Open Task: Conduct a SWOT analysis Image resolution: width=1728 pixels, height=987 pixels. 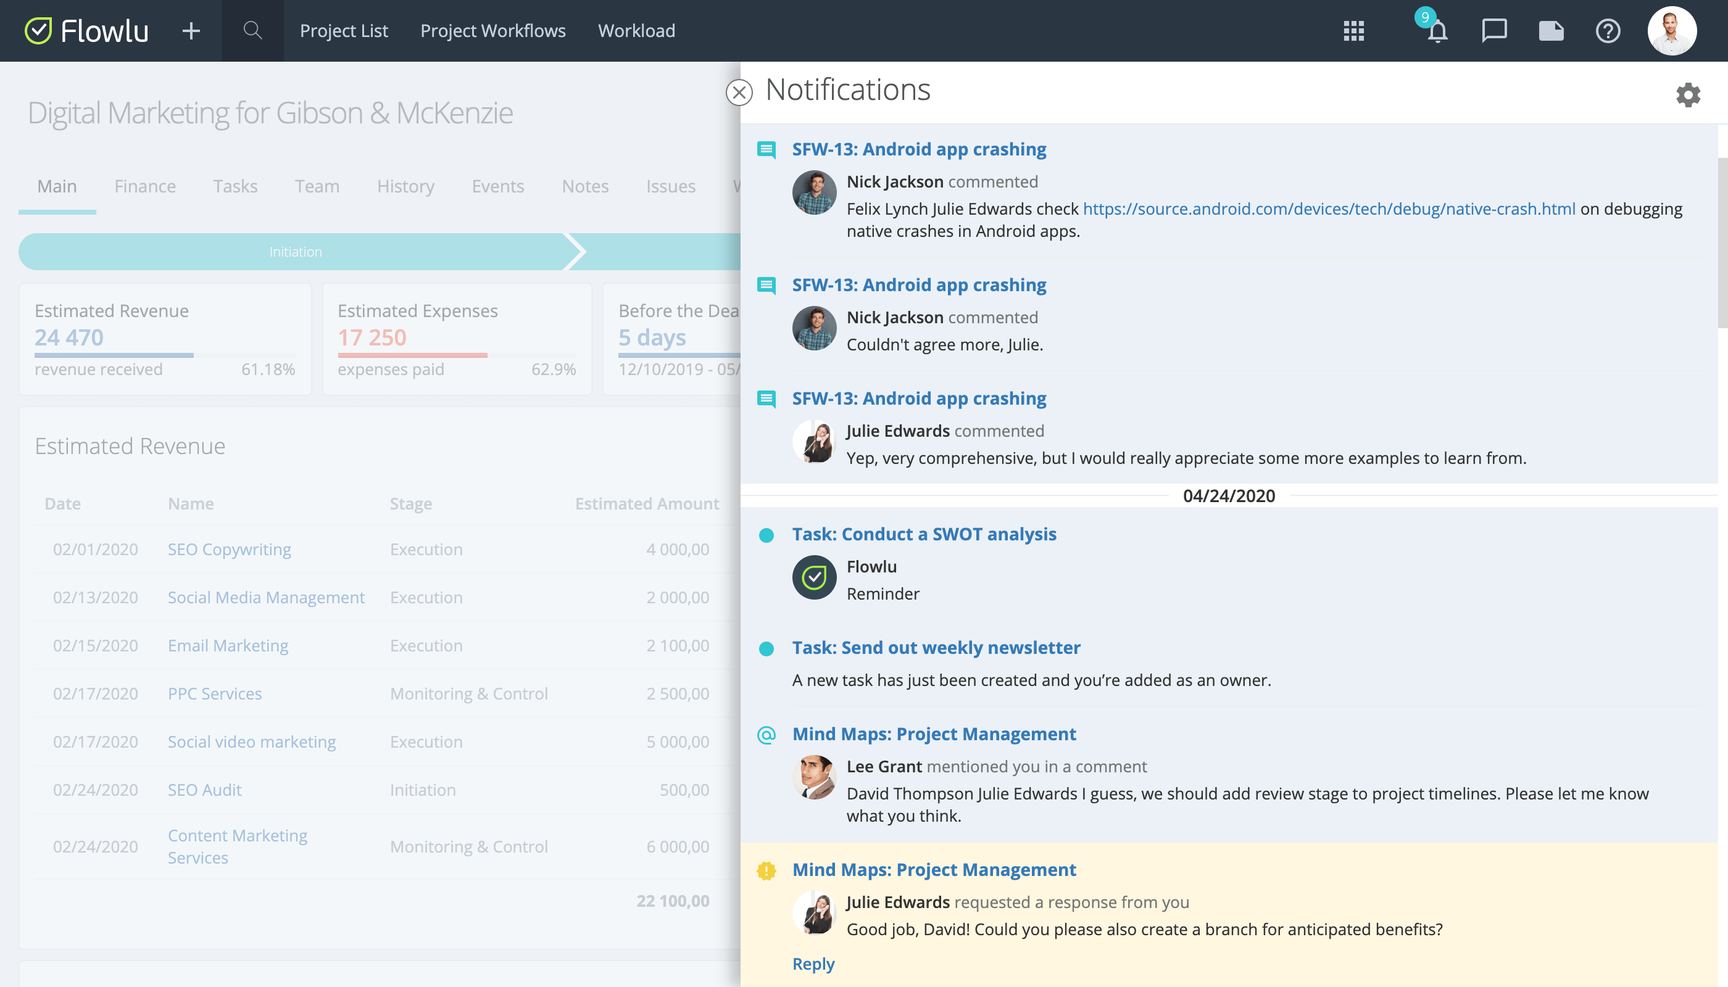coord(924,534)
